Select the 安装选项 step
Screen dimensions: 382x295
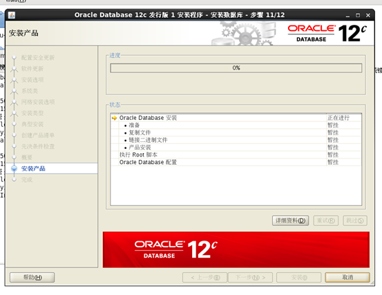pos(32,80)
